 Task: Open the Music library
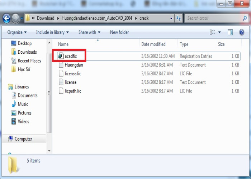(x=23, y=104)
